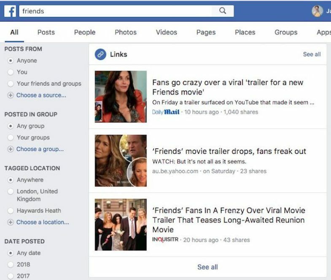Image resolution: width=331 pixels, height=280 pixels.
Task: Click thumbnail of Yahoo trailer article
Action: 121,161
